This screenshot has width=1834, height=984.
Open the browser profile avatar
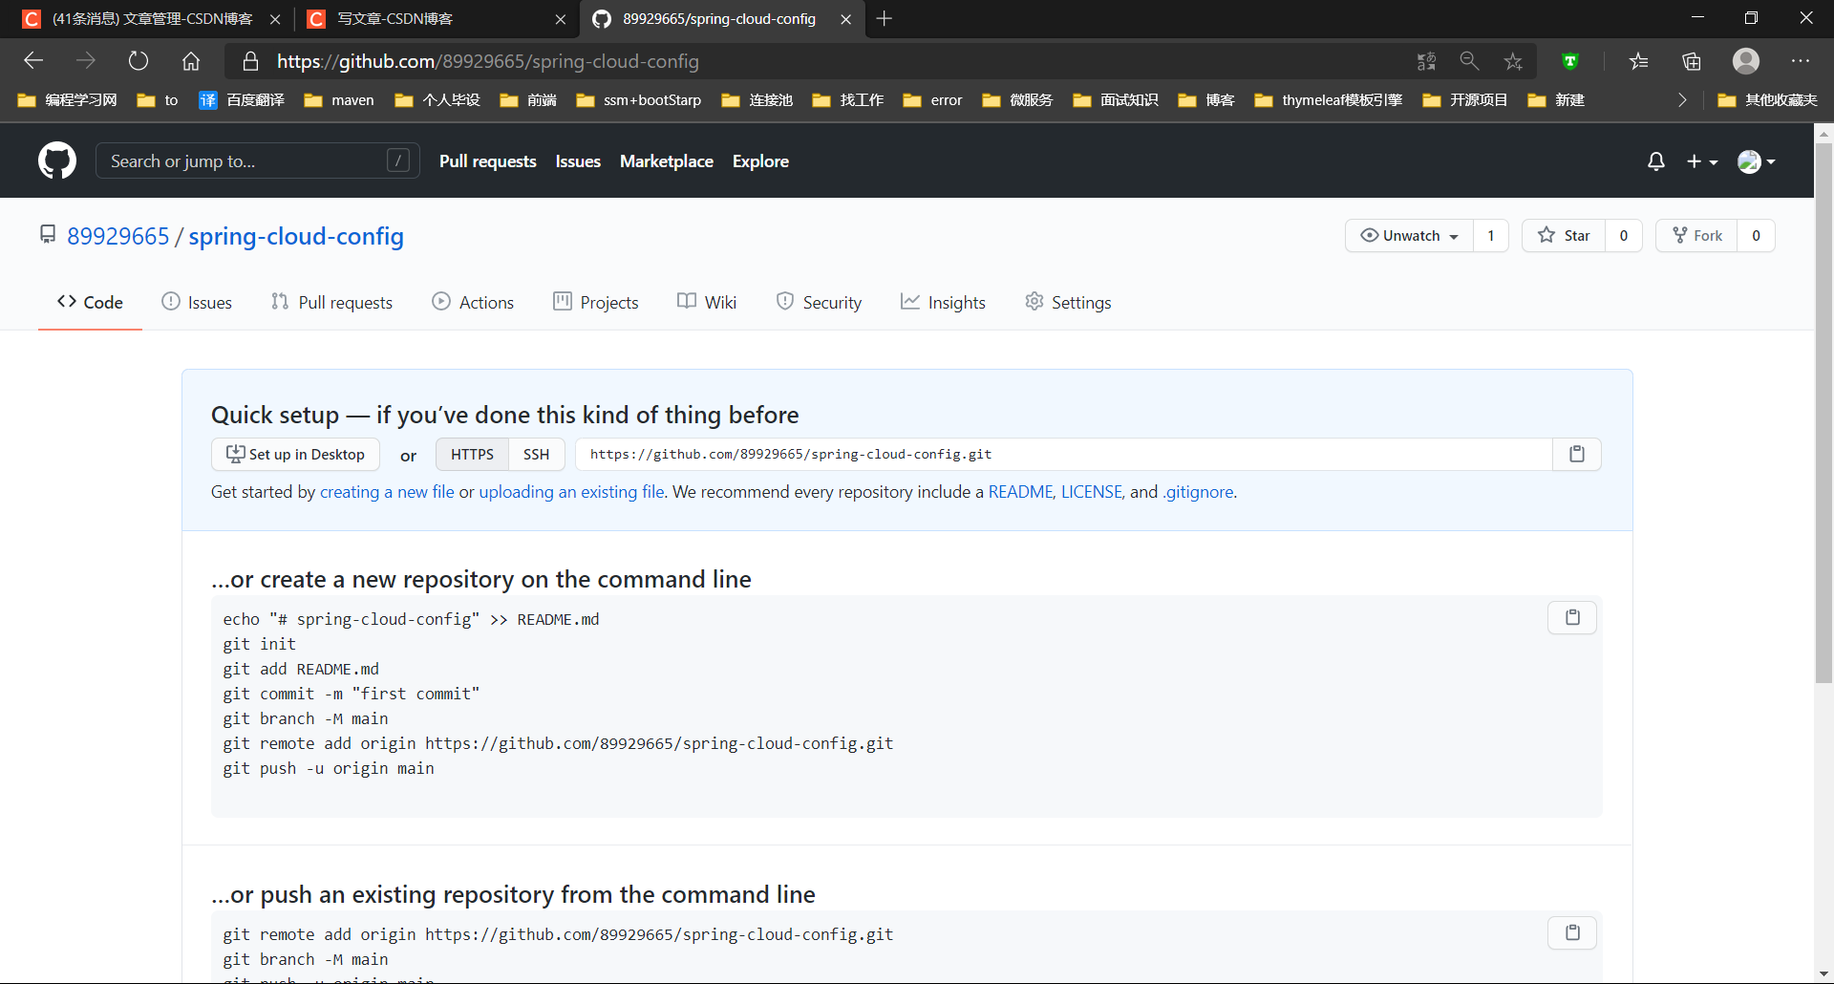coord(1746,61)
